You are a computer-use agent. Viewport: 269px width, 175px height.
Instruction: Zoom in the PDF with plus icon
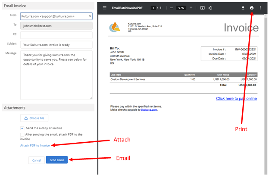(191, 8)
